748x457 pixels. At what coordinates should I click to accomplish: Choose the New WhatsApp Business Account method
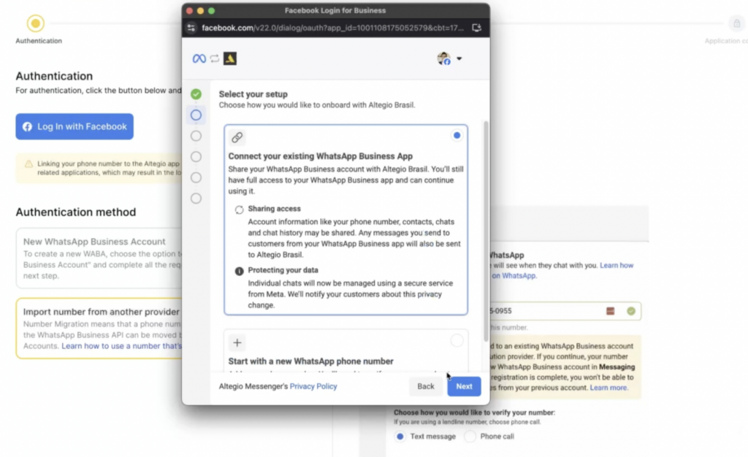click(x=99, y=258)
